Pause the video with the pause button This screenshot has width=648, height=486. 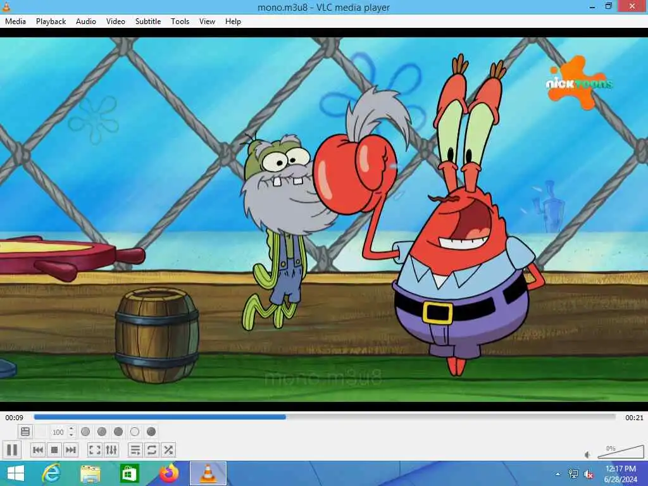click(x=12, y=450)
